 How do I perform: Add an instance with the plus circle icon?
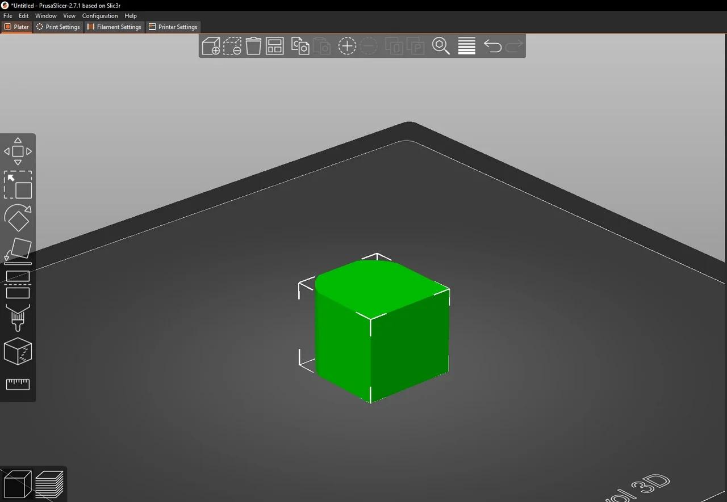(347, 46)
